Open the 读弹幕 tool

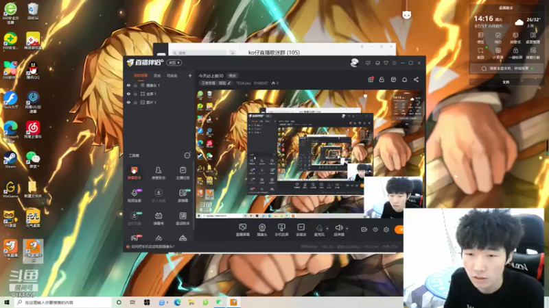click(x=183, y=196)
